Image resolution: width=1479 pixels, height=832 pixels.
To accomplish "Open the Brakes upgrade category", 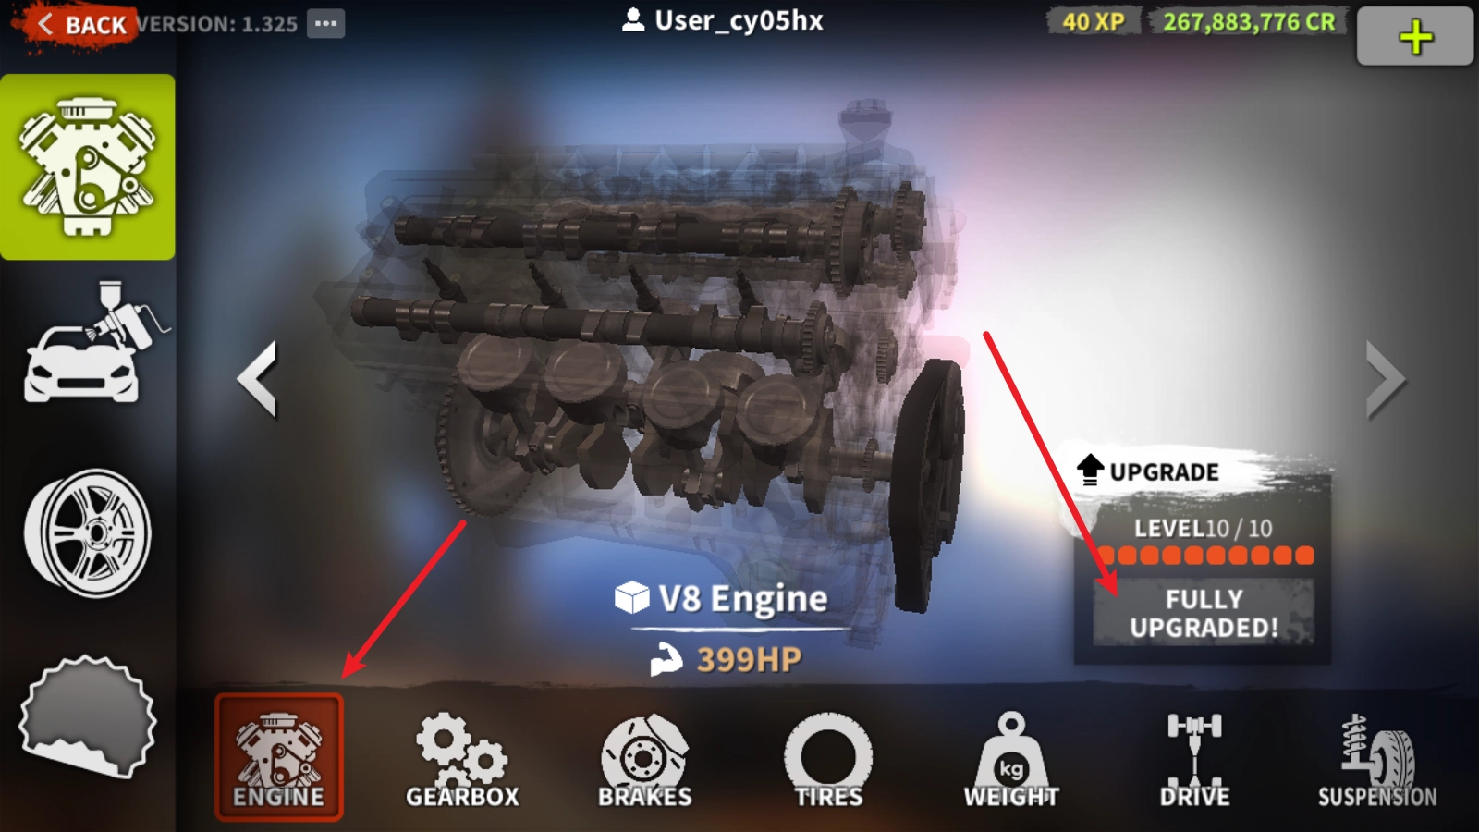I will [645, 760].
